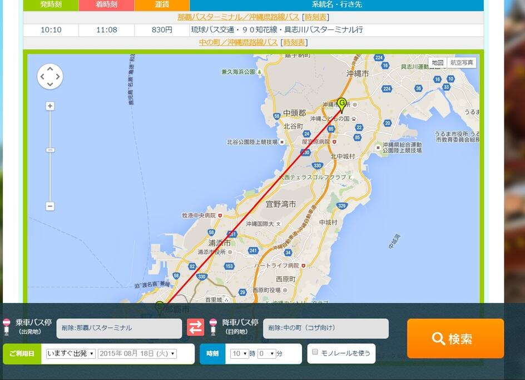The width and height of the screenshot is (525, 380).
Task: Click the route 58 shield near 中頭郡
Action: click(276, 116)
